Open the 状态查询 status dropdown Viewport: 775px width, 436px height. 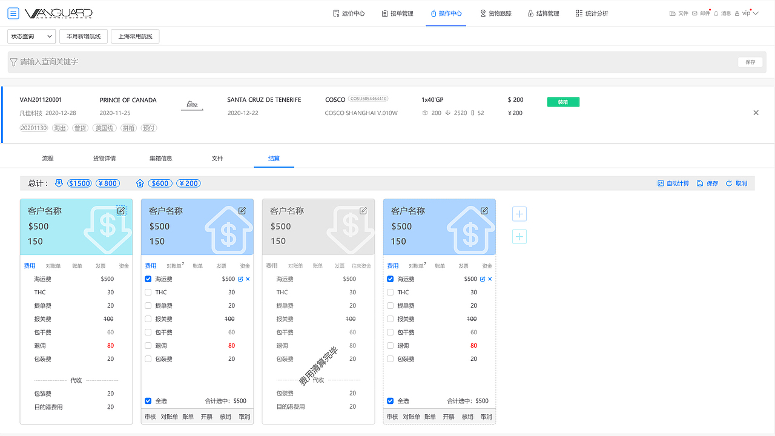[x=31, y=36]
